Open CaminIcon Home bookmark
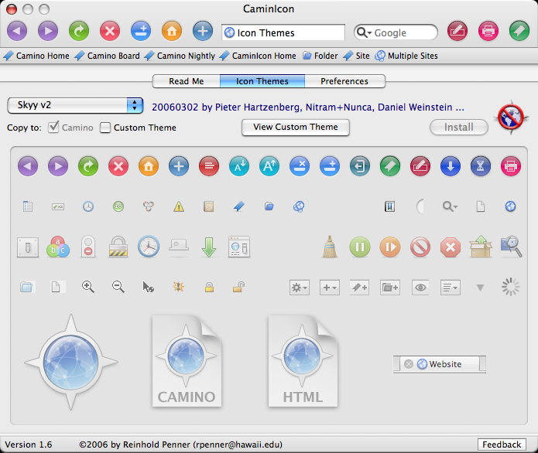The height and width of the screenshot is (453, 538). [258, 56]
